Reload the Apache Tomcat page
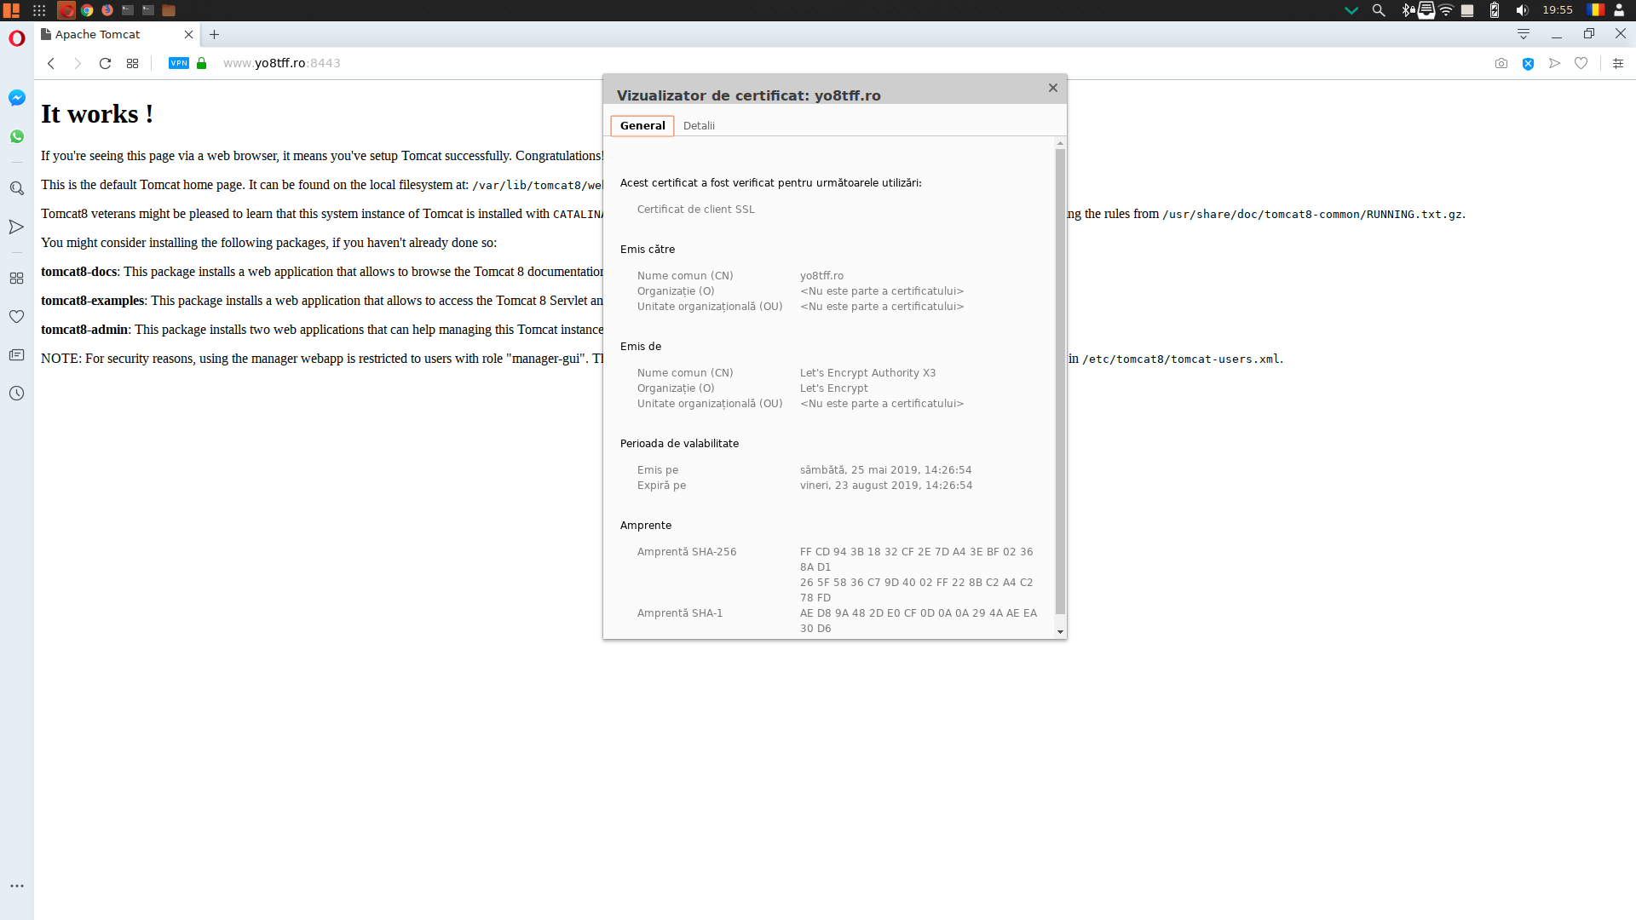The height and width of the screenshot is (920, 1636). coord(105,63)
